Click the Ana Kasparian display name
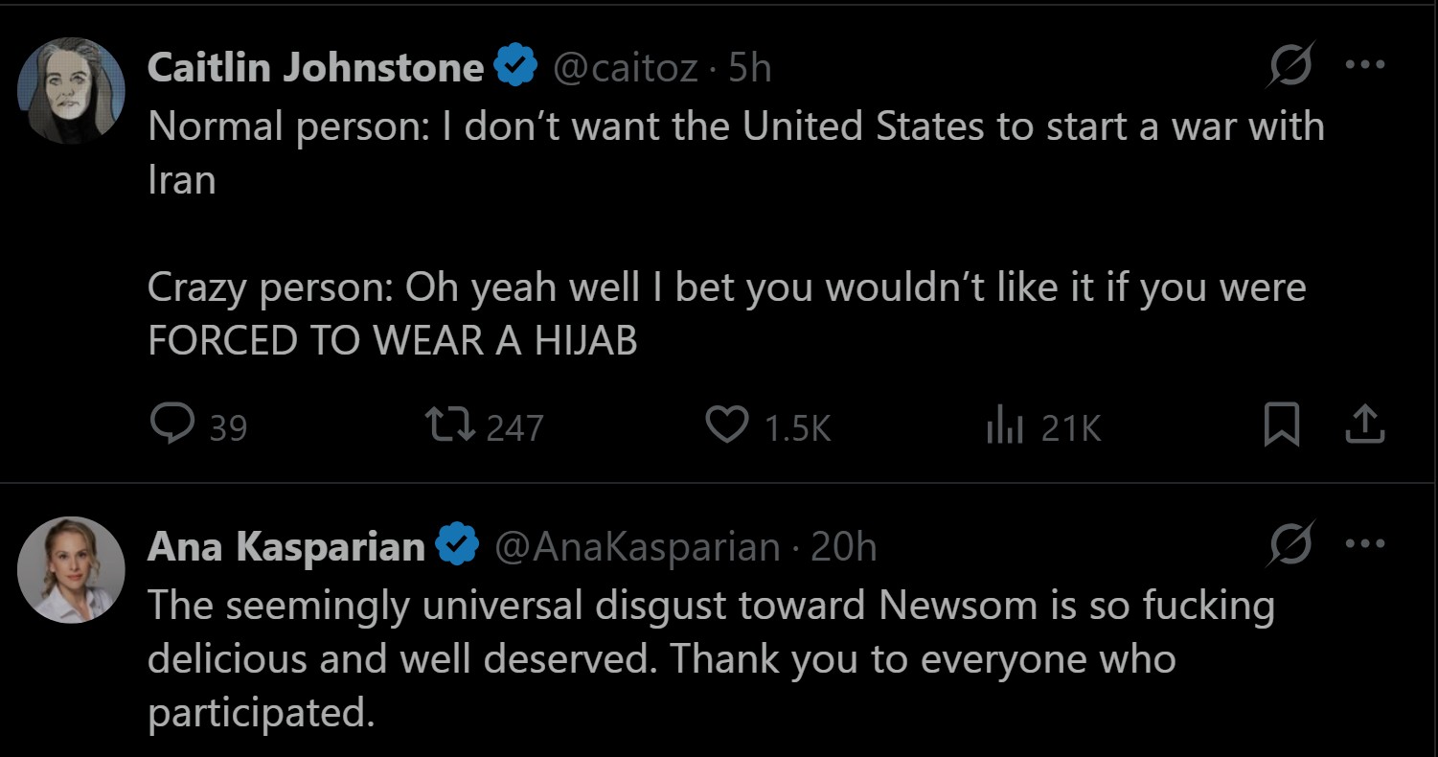This screenshot has height=757, width=1438. 285,546
